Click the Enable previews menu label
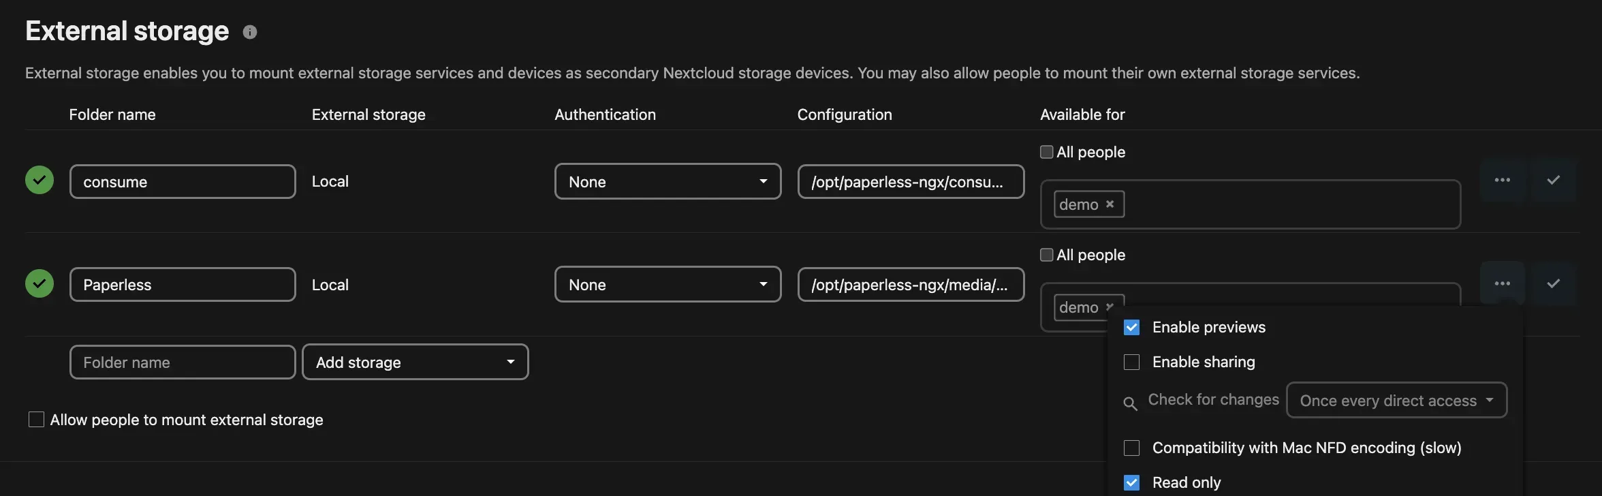This screenshot has width=1602, height=496. (x=1209, y=328)
